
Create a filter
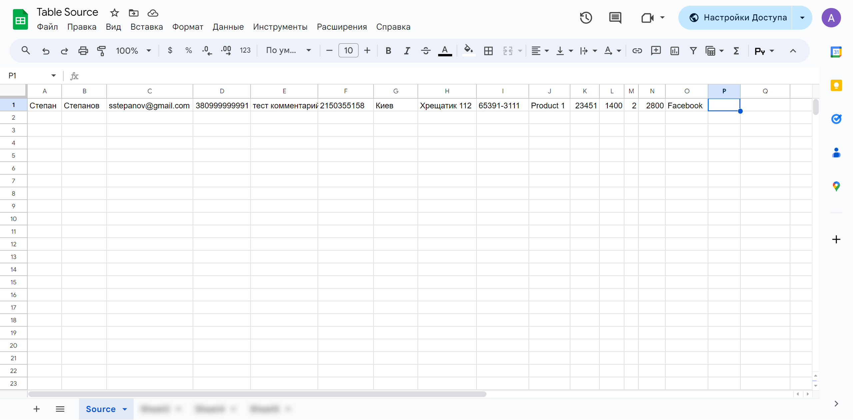click(x=693, y=51)
